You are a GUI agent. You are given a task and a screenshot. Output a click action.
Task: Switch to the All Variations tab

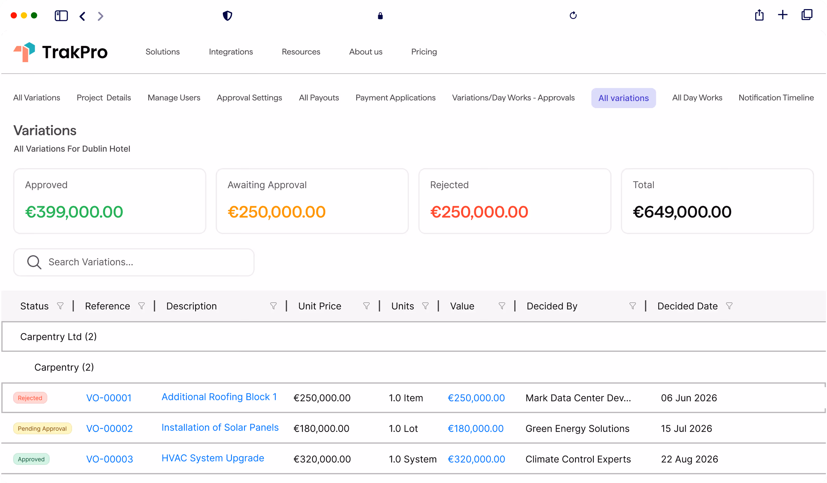click(x=37, y=98)
